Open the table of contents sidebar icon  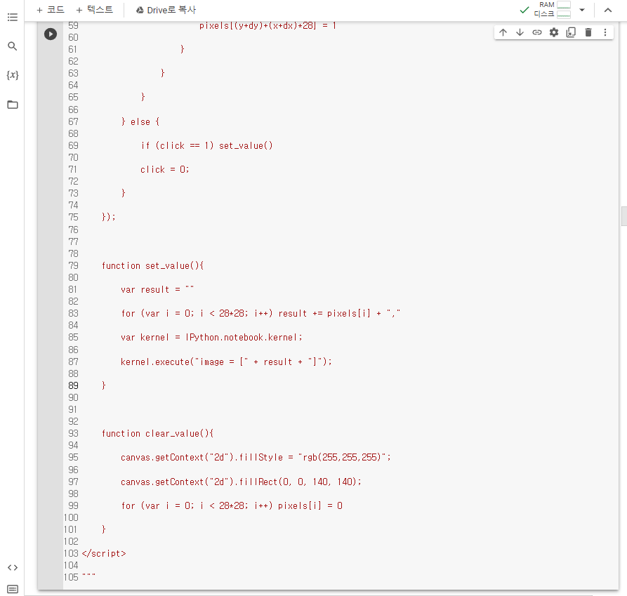[x=13, y=17]
